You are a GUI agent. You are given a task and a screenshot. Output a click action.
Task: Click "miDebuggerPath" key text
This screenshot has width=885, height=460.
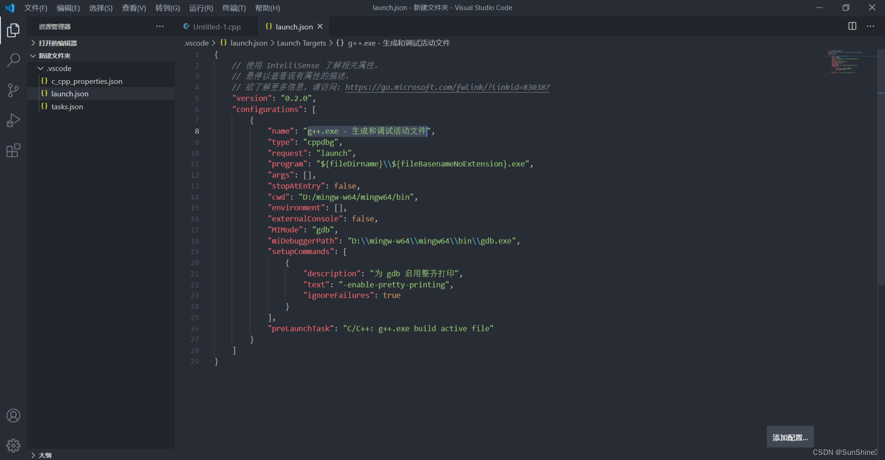tap(303, 241)
